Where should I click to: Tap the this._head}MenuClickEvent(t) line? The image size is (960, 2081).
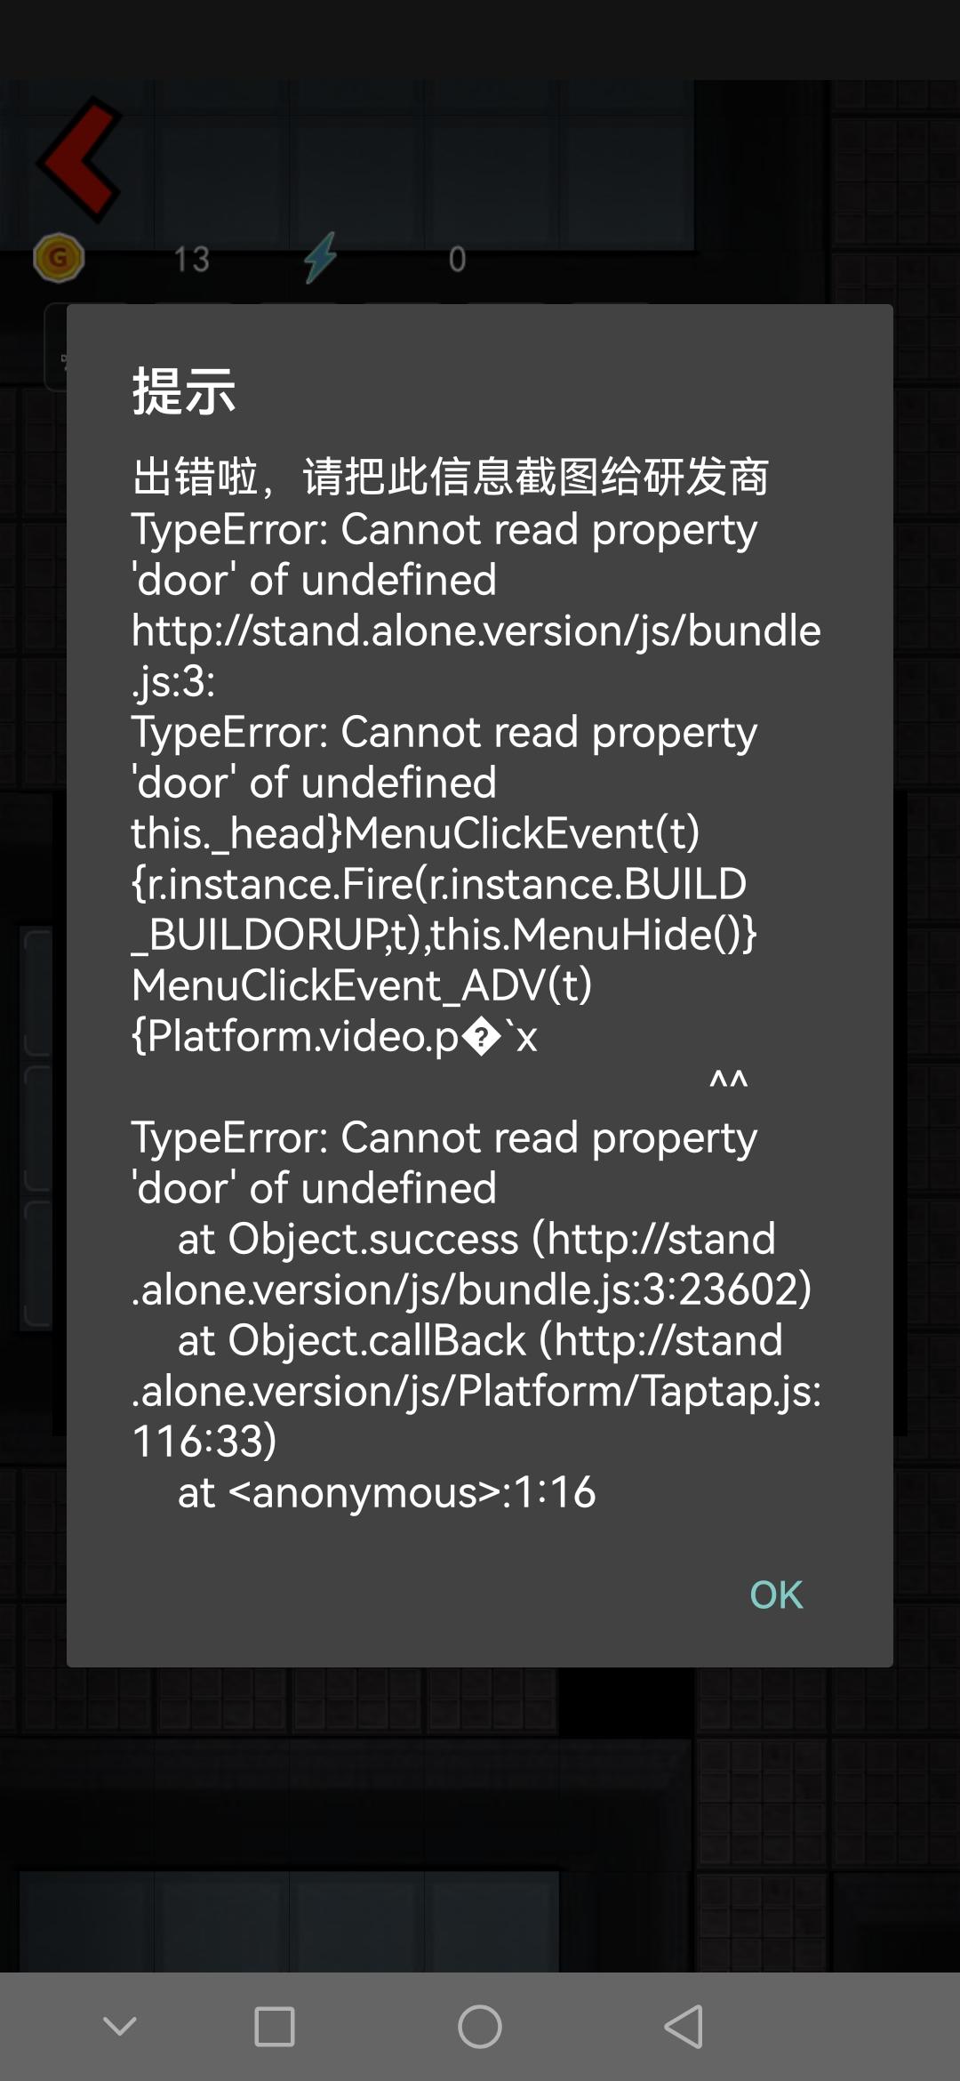click(415, 834)
